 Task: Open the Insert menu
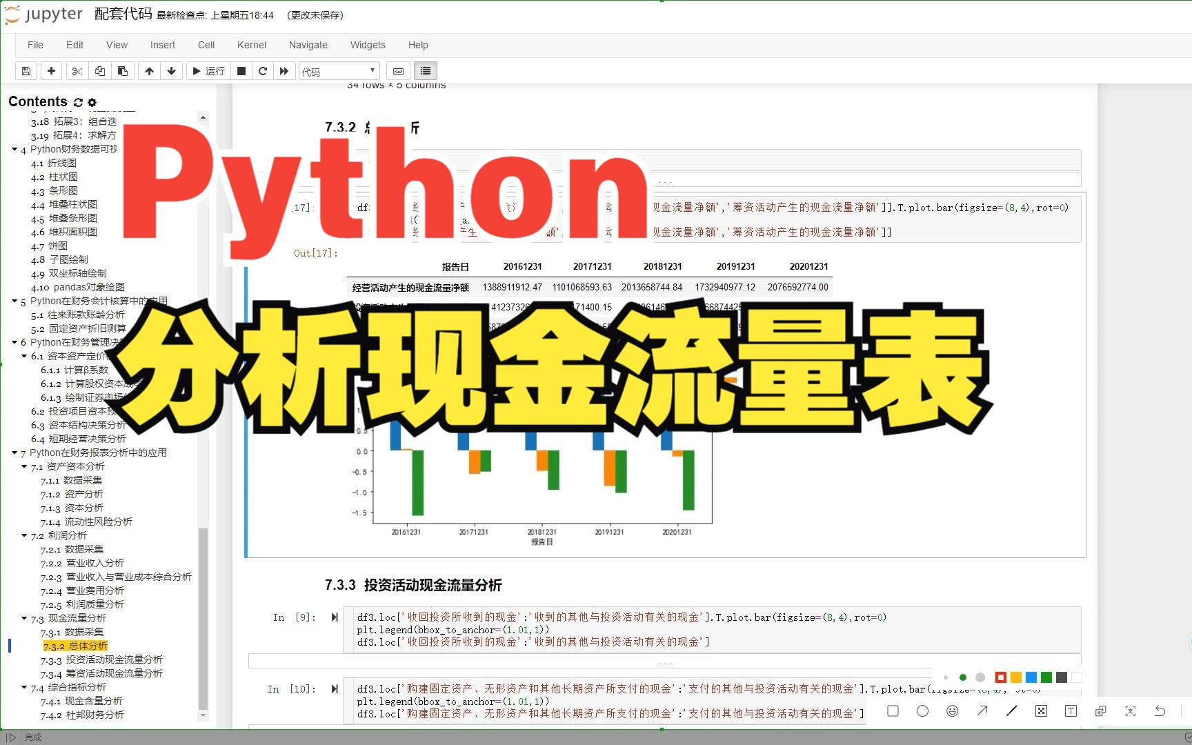(163, 45)
